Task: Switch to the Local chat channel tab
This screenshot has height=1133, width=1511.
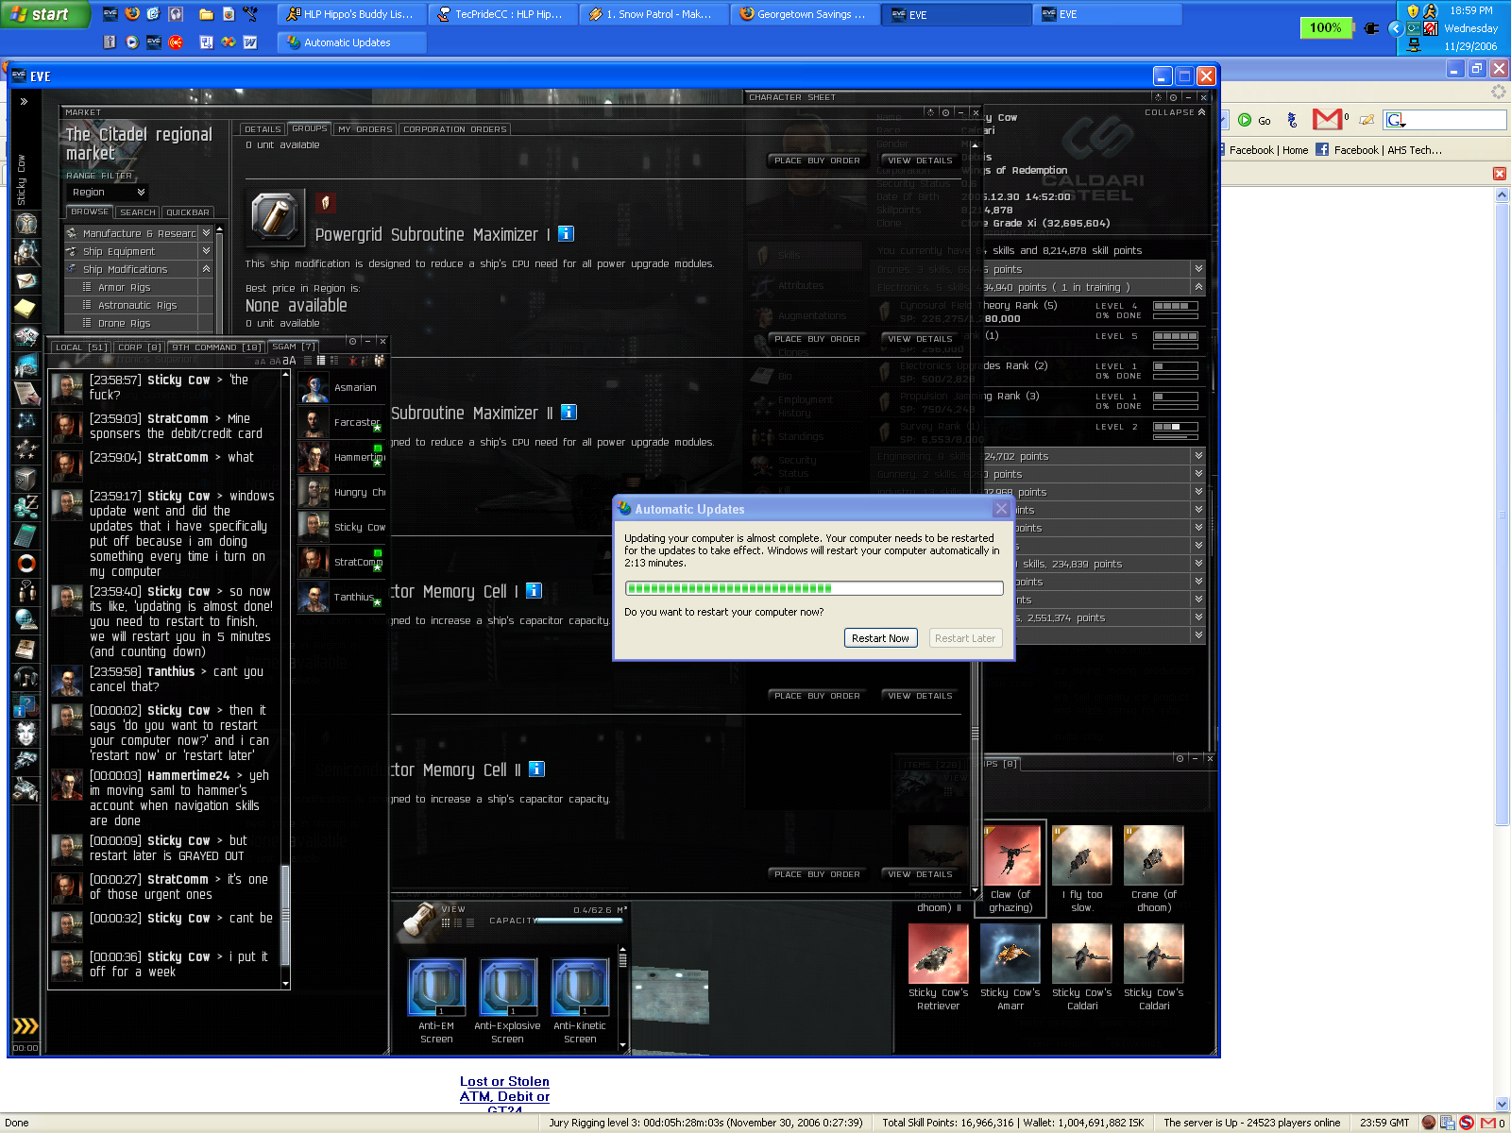Action: 81,347
